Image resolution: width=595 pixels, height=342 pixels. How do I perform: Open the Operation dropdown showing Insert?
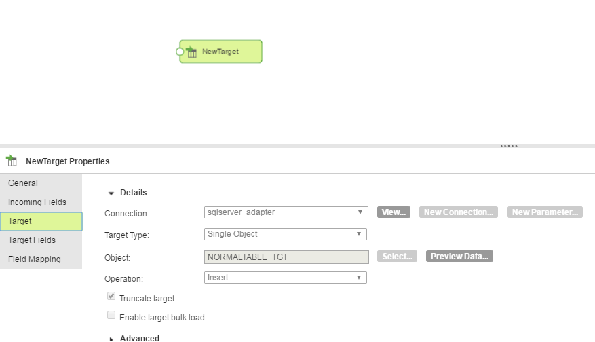(x=286, y=278)
